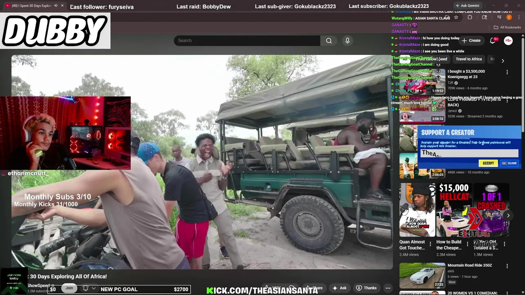Click CLOSE in Support a Creator dialog
525x295 pixels.
[x=510, y=163]
